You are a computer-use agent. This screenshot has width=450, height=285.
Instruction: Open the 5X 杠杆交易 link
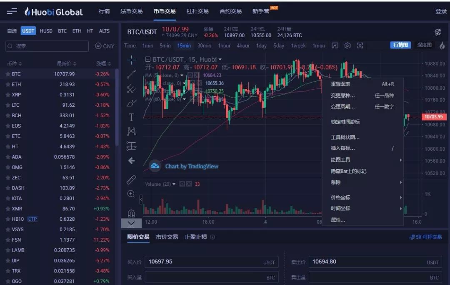(x=425, y=237)
